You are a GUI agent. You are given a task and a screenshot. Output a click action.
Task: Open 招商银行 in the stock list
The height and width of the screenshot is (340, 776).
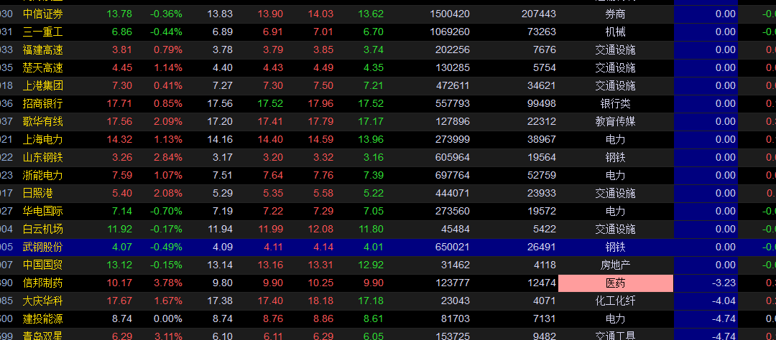42,103
